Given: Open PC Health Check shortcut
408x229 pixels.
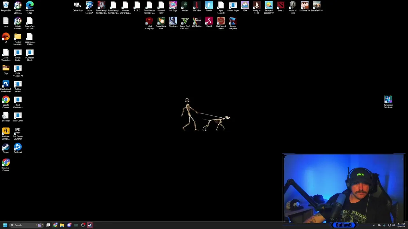Looking at the screenshot, I should 30,55.
